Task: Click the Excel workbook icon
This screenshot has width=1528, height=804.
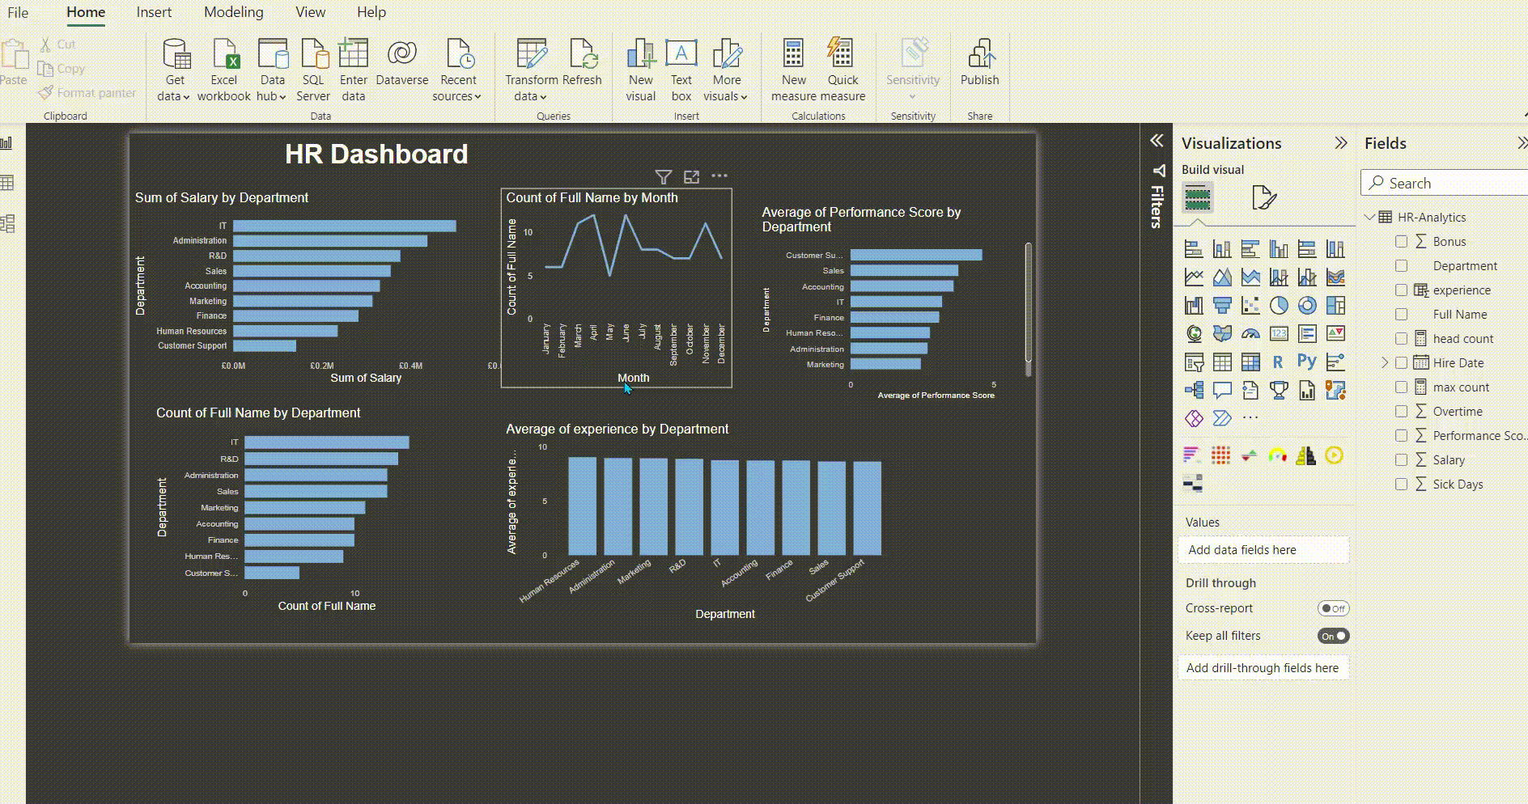Action: 224,55
